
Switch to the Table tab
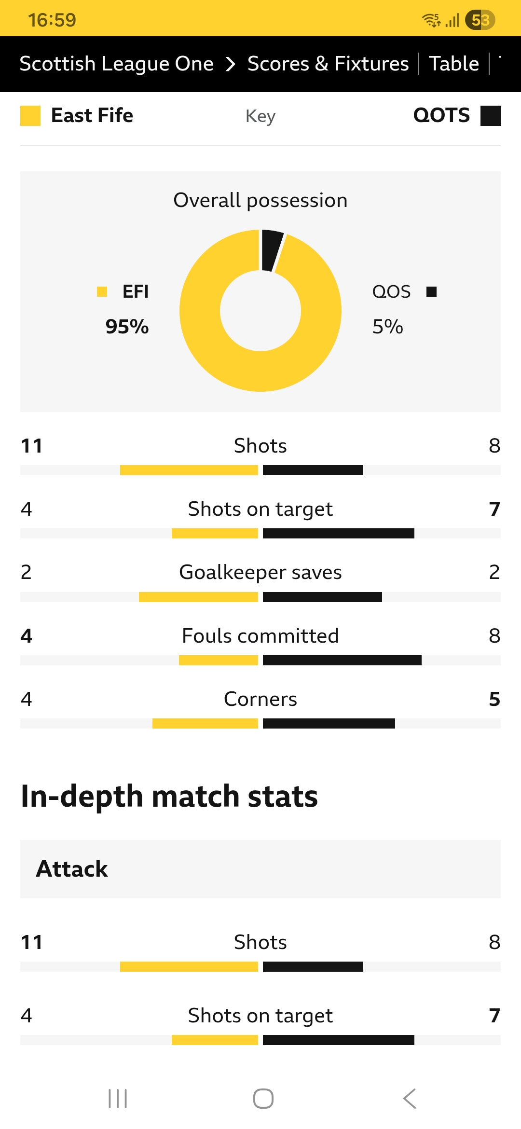tap(453, 63)
